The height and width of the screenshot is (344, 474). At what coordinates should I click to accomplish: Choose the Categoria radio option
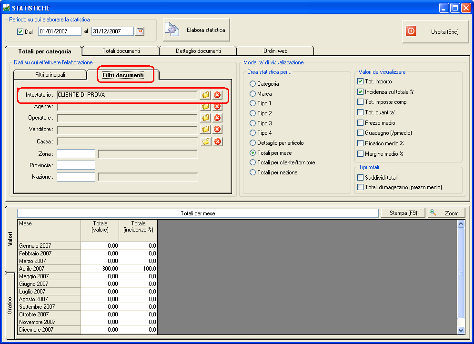pyautogui.click(x=253, y=84)
